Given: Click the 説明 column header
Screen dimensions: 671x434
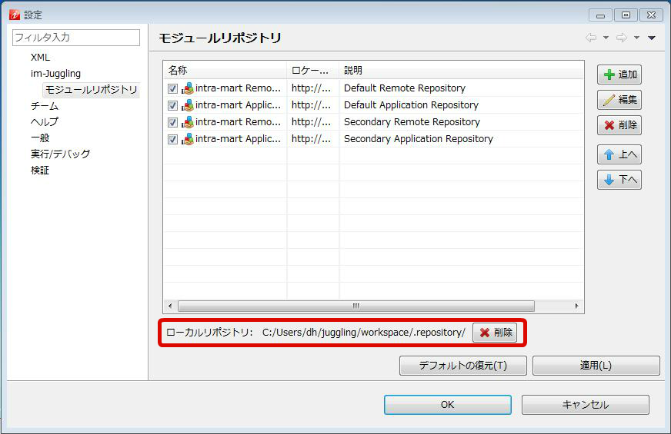Looking at the screenshot, I should (x=462, y=70).
